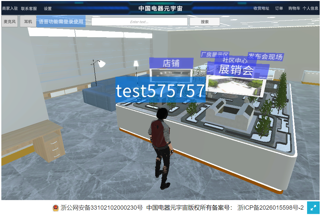This screenshot has height=215, width=321.
Task: Select the 店铺 shop label
Action: tap(171, 63)
